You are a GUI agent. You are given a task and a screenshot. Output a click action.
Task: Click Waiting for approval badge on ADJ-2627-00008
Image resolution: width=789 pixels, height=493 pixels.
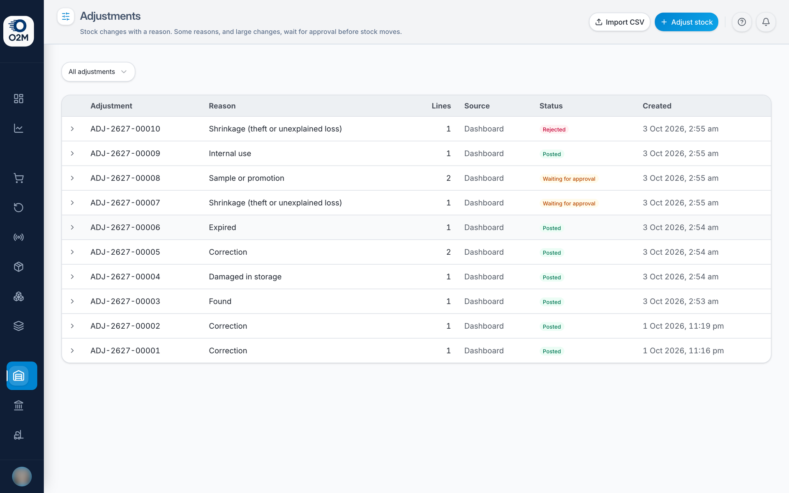569,179
